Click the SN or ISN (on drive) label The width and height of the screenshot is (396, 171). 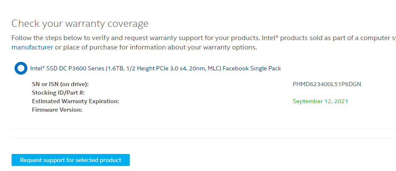pyautogui.click(x=60, y=84)
